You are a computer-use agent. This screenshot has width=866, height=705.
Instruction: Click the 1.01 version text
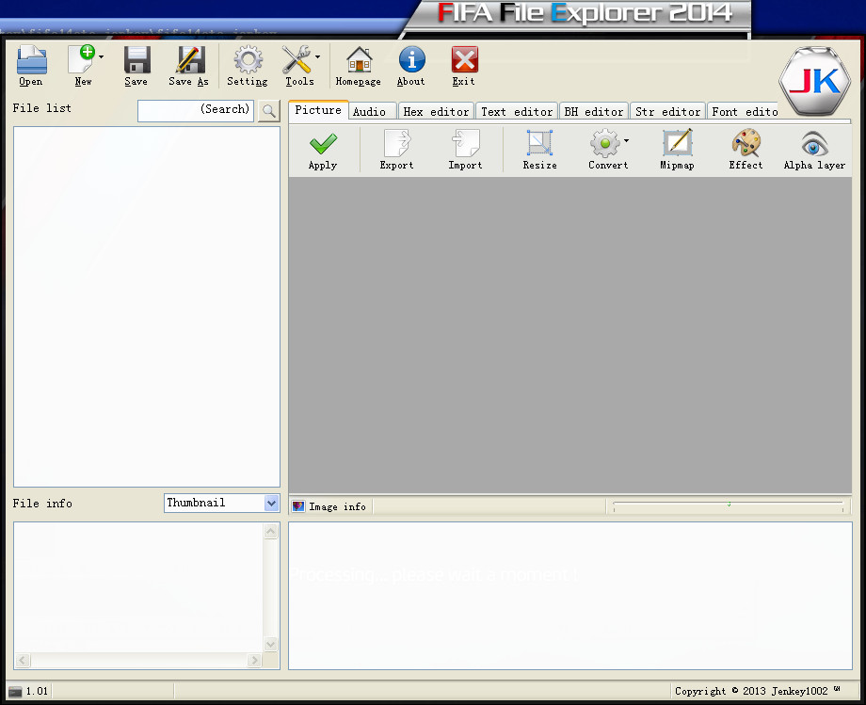[x=37, y=691]
